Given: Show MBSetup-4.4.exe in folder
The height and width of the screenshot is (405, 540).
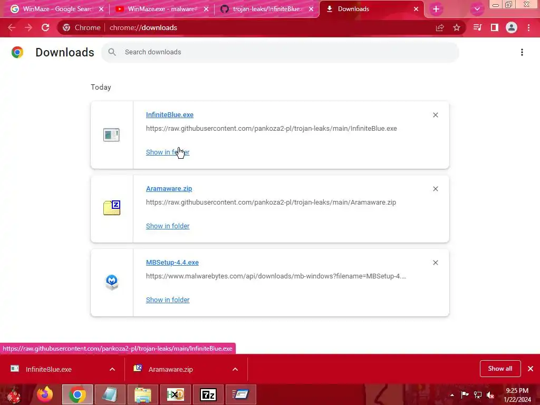Looking at the screenshot, I should pos(168,300).
